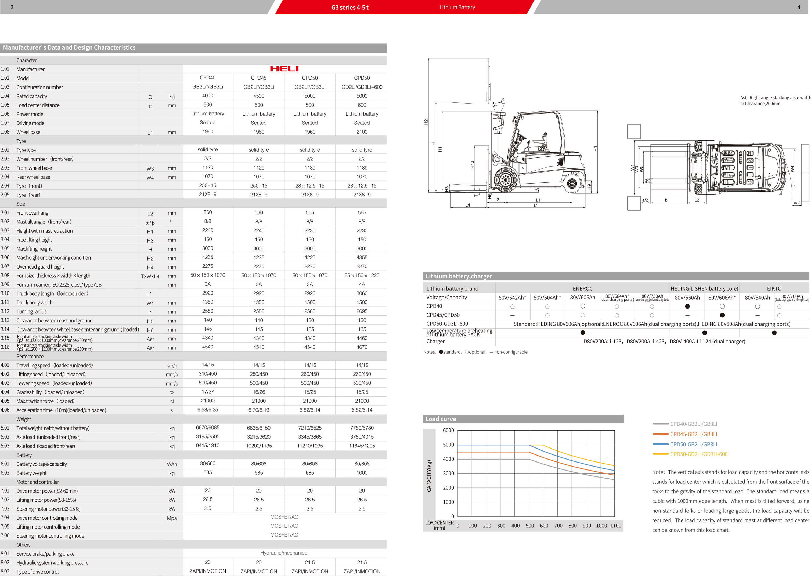Screen dimensions: 811x576
Task: Click the red HELI manufacturer logo
Action: point(284,69)
